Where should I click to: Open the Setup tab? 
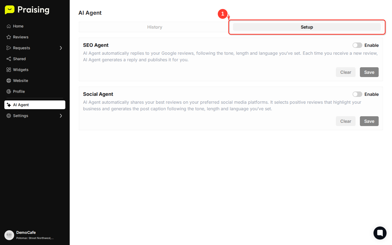(x=307, y=27)
